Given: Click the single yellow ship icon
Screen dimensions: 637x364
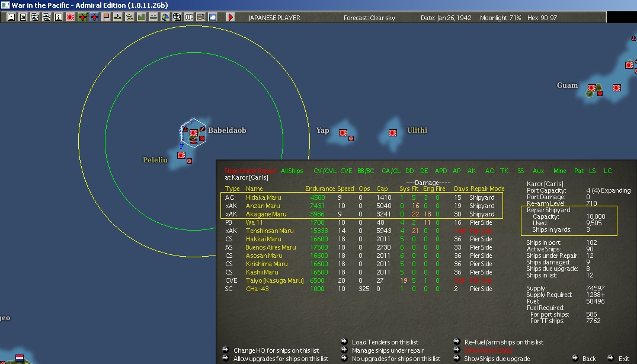Looking at the screenshot, I should [x=118, y=17].
